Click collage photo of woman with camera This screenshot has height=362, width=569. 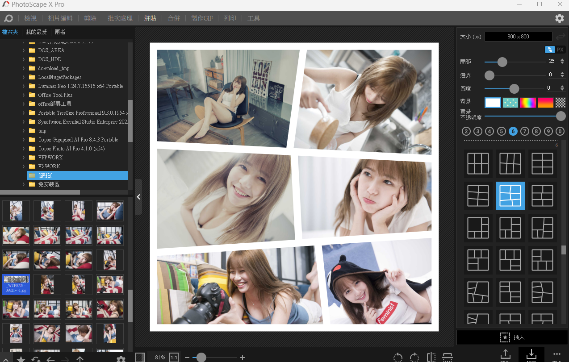tap(239, 286)
